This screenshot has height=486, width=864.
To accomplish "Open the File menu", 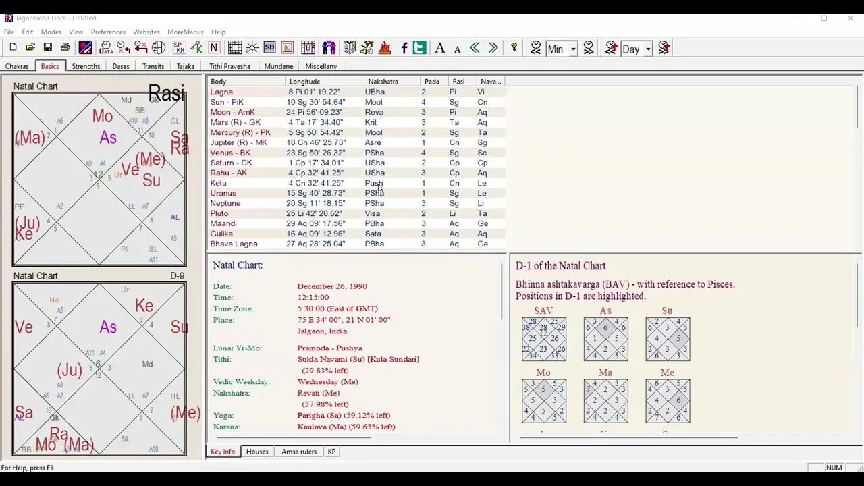I will [x=9, y=32].
